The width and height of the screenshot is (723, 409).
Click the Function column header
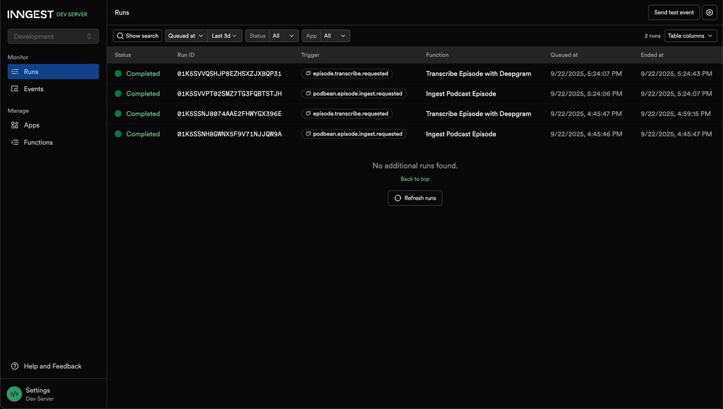click(x=437, y=55)
